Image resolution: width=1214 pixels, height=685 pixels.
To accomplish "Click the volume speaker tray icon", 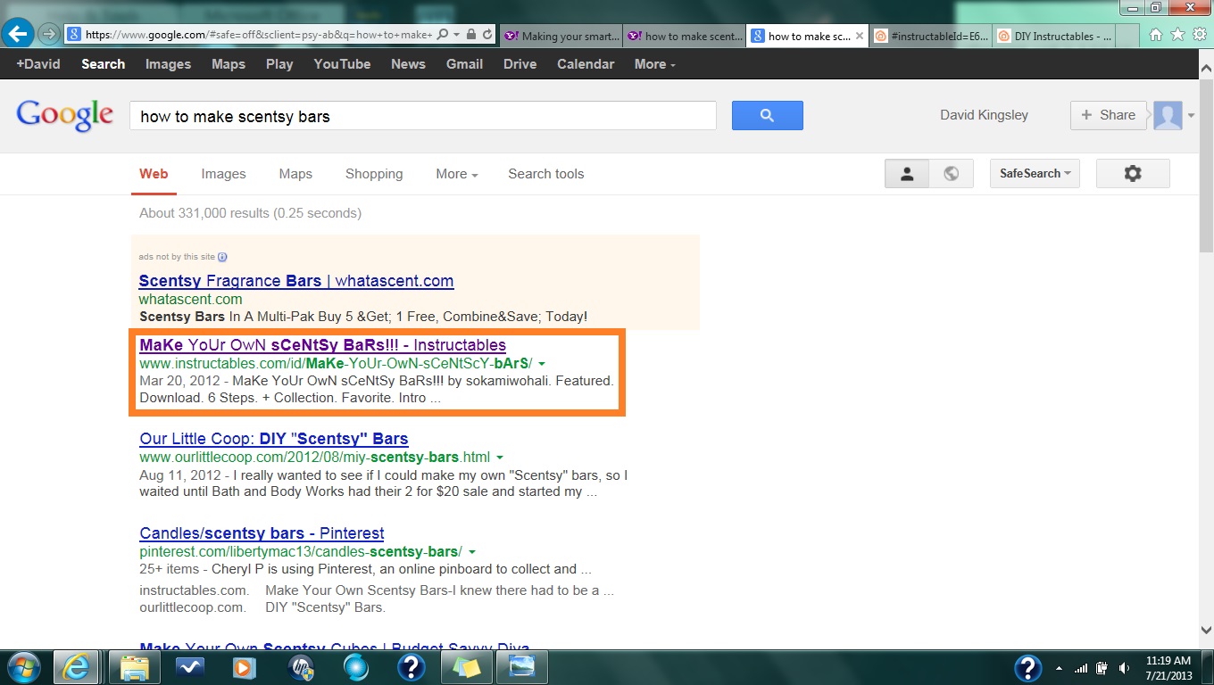I will point(1124,668).
